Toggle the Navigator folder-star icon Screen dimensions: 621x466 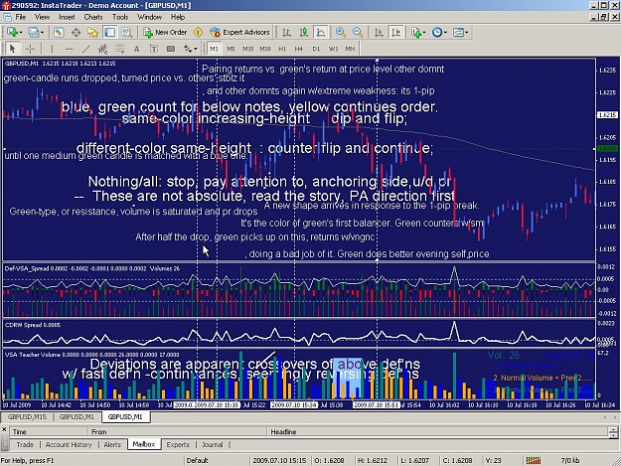(92, 32)
